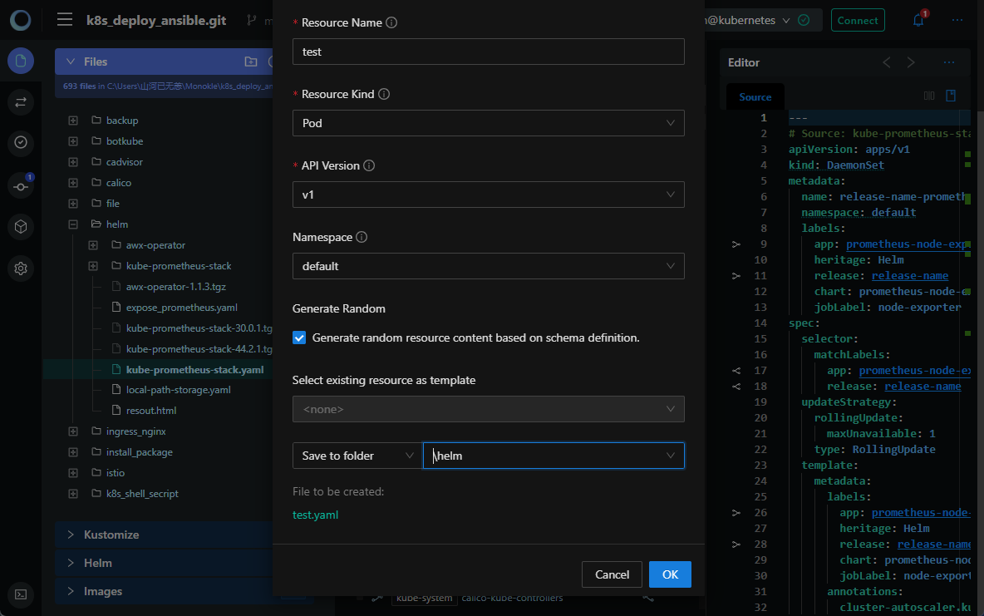Open the top-right ellipsis menu

(957, 20)
